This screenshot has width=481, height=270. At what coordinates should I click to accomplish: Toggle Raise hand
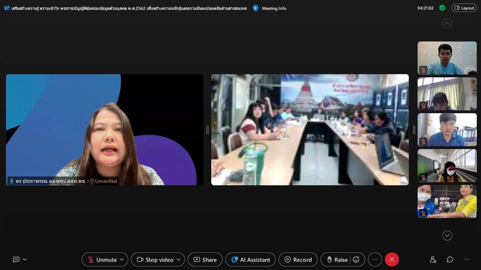[337, 259]
